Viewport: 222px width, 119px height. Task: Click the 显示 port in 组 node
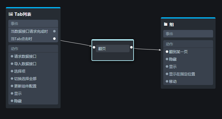167,66
